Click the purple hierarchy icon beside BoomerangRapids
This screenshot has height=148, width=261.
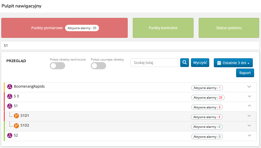(x=10, y=87)
